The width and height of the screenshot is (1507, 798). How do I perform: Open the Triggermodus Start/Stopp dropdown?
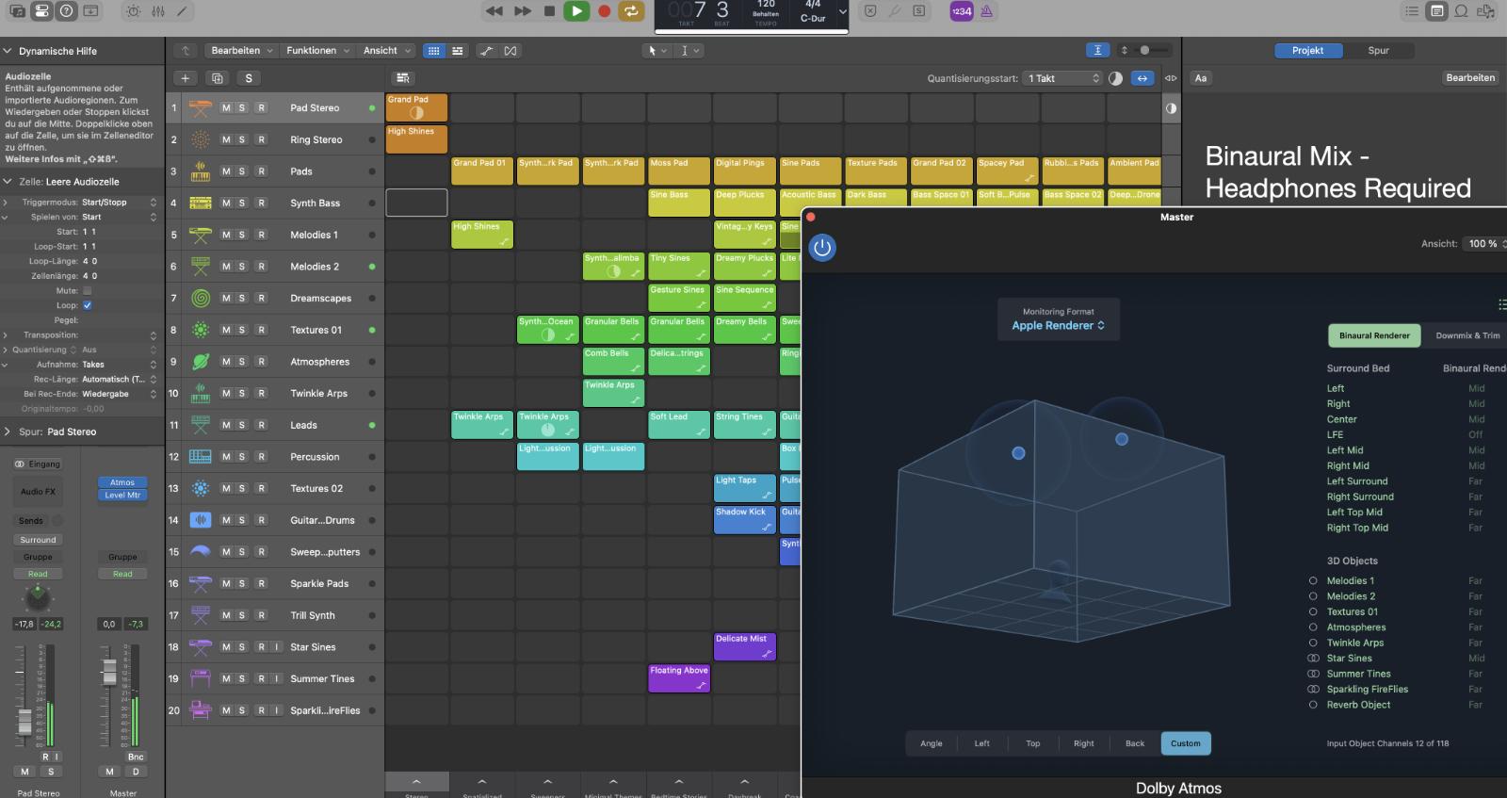tap(120, 203)
